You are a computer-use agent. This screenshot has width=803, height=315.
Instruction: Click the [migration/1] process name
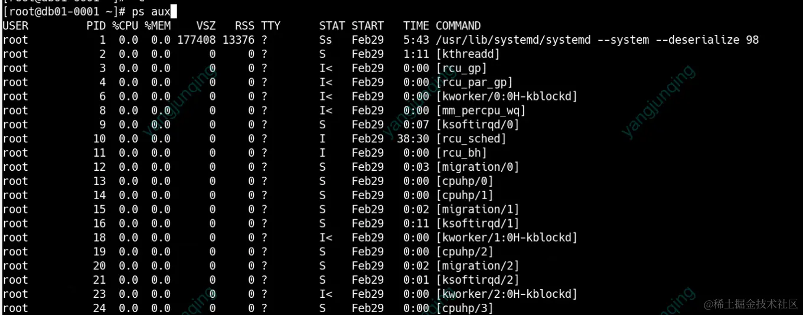tap(477, 209)
